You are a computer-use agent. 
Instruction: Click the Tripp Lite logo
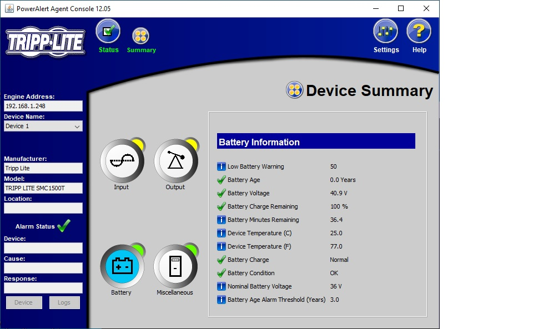(45, 42)
